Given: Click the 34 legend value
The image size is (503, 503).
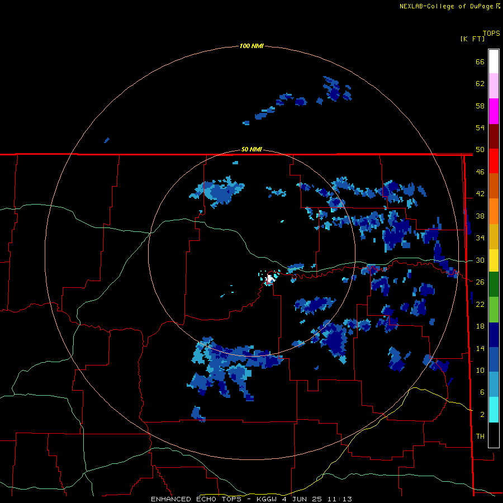Looking at the screenshot, I should click(480, 238).
